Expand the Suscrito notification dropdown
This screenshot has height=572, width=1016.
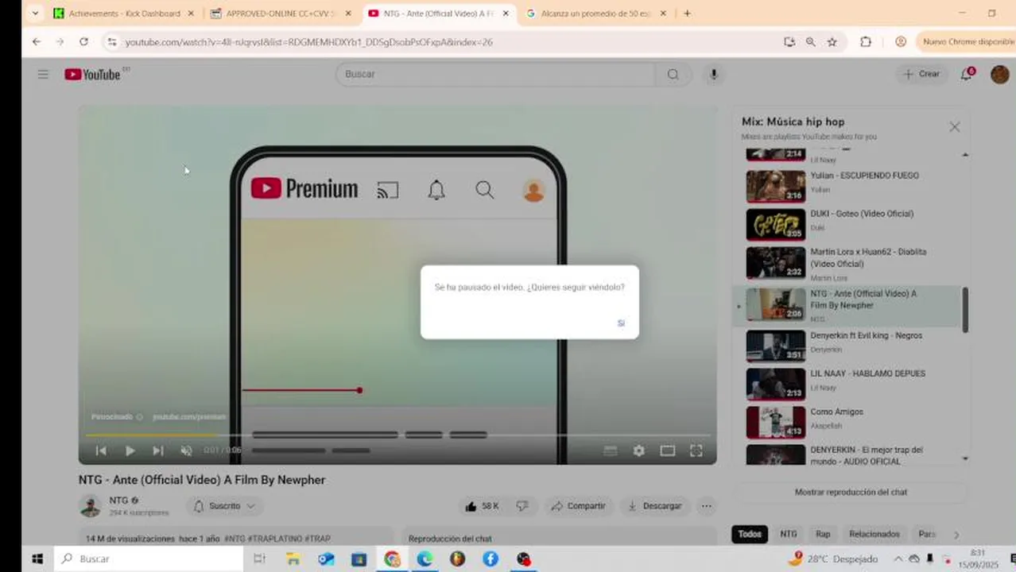225,506
